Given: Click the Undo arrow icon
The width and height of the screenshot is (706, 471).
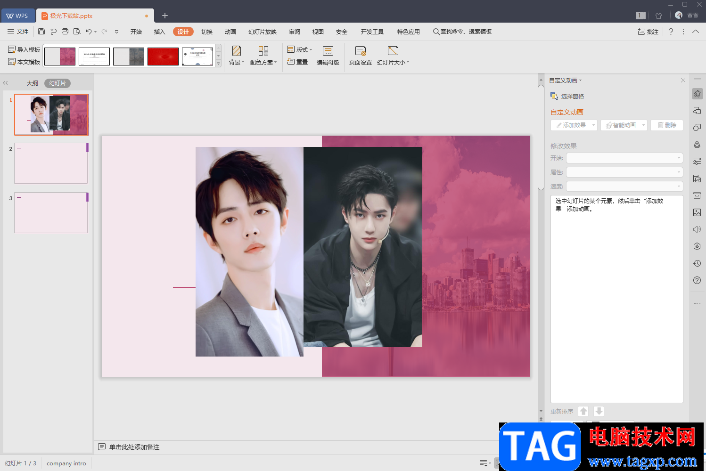Looking at the screenshot, I should [88, 32].
